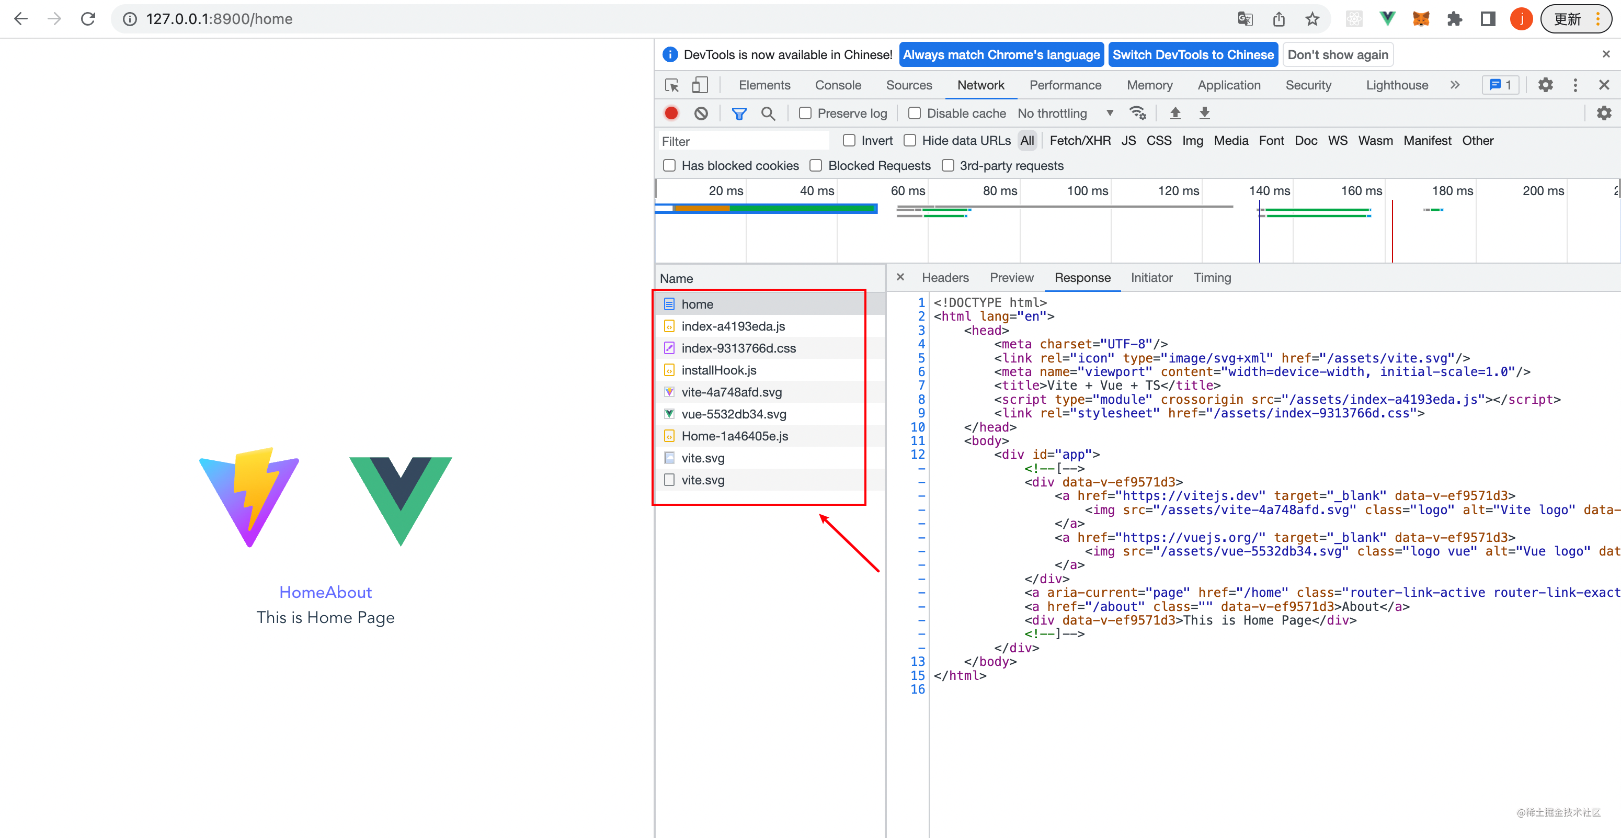The image size is (1621, 838).
Task: Toggle the network filter funnel icon
Action: (739, 114)
